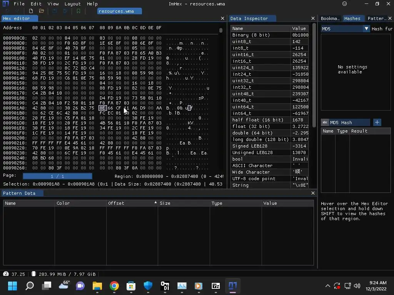The image size is (394, 295).
Task: Open Windows Security shield on taskbar
Action: (x=148, y=286)
